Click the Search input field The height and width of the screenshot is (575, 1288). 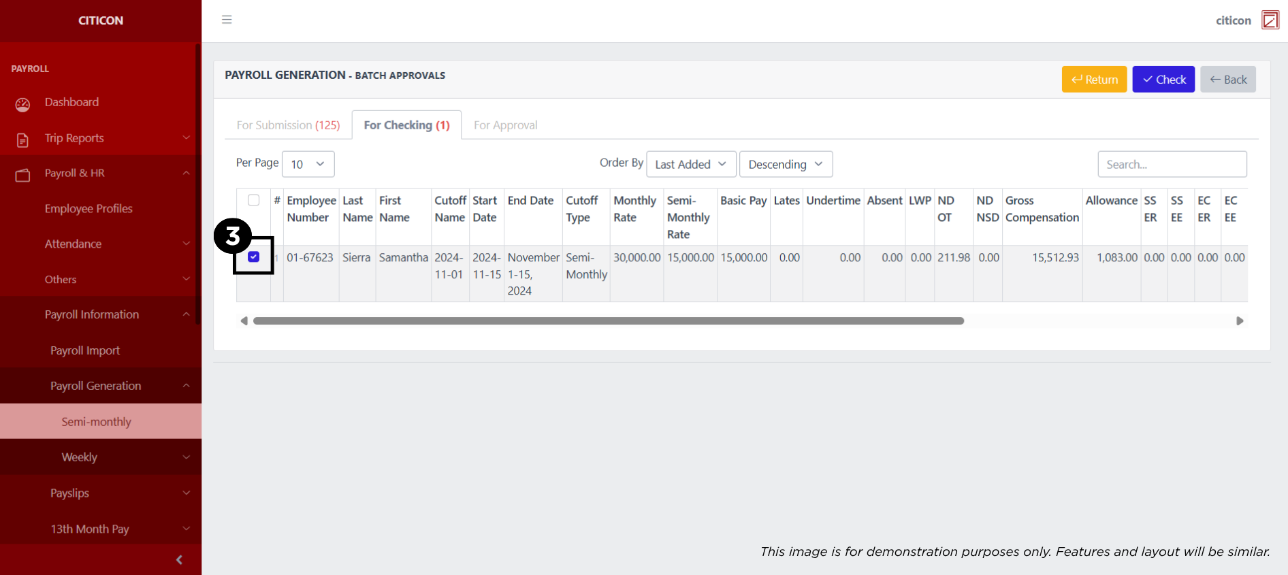pyautogui.click(x=1172, y=164)
